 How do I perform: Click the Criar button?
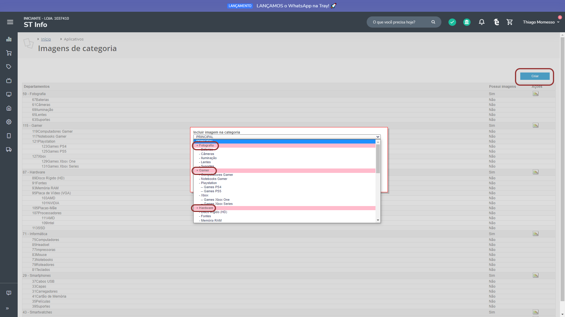tap(535, 76)
